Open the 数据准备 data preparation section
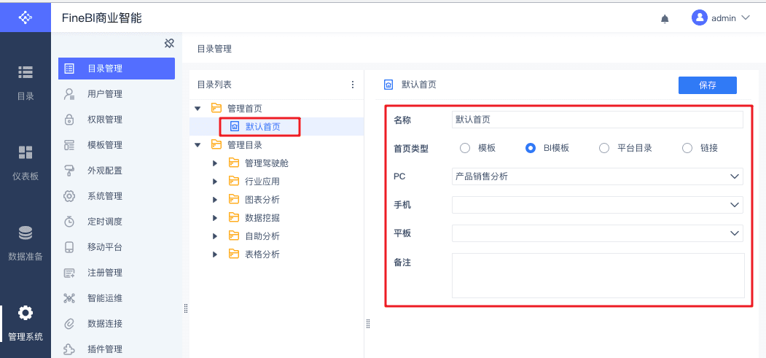 (26, 241)
